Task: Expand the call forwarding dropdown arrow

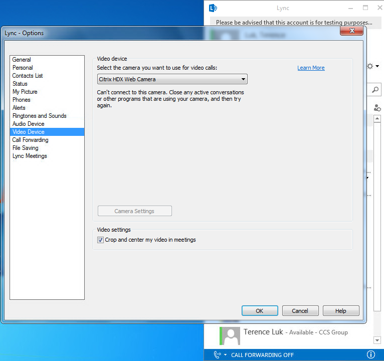Action: click(225, 354)
